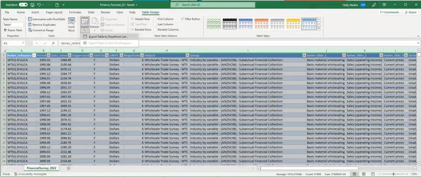Image resolution: width=421 pixels, height=177 pixels.
Task: Select the green table style thumbnail
Action: [x=214, y=24]
